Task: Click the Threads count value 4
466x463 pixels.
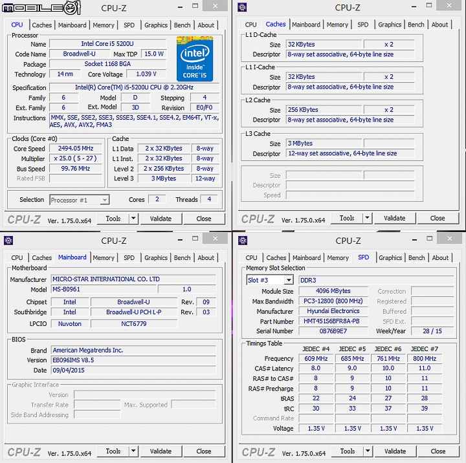Action: [x=209, y=199]
